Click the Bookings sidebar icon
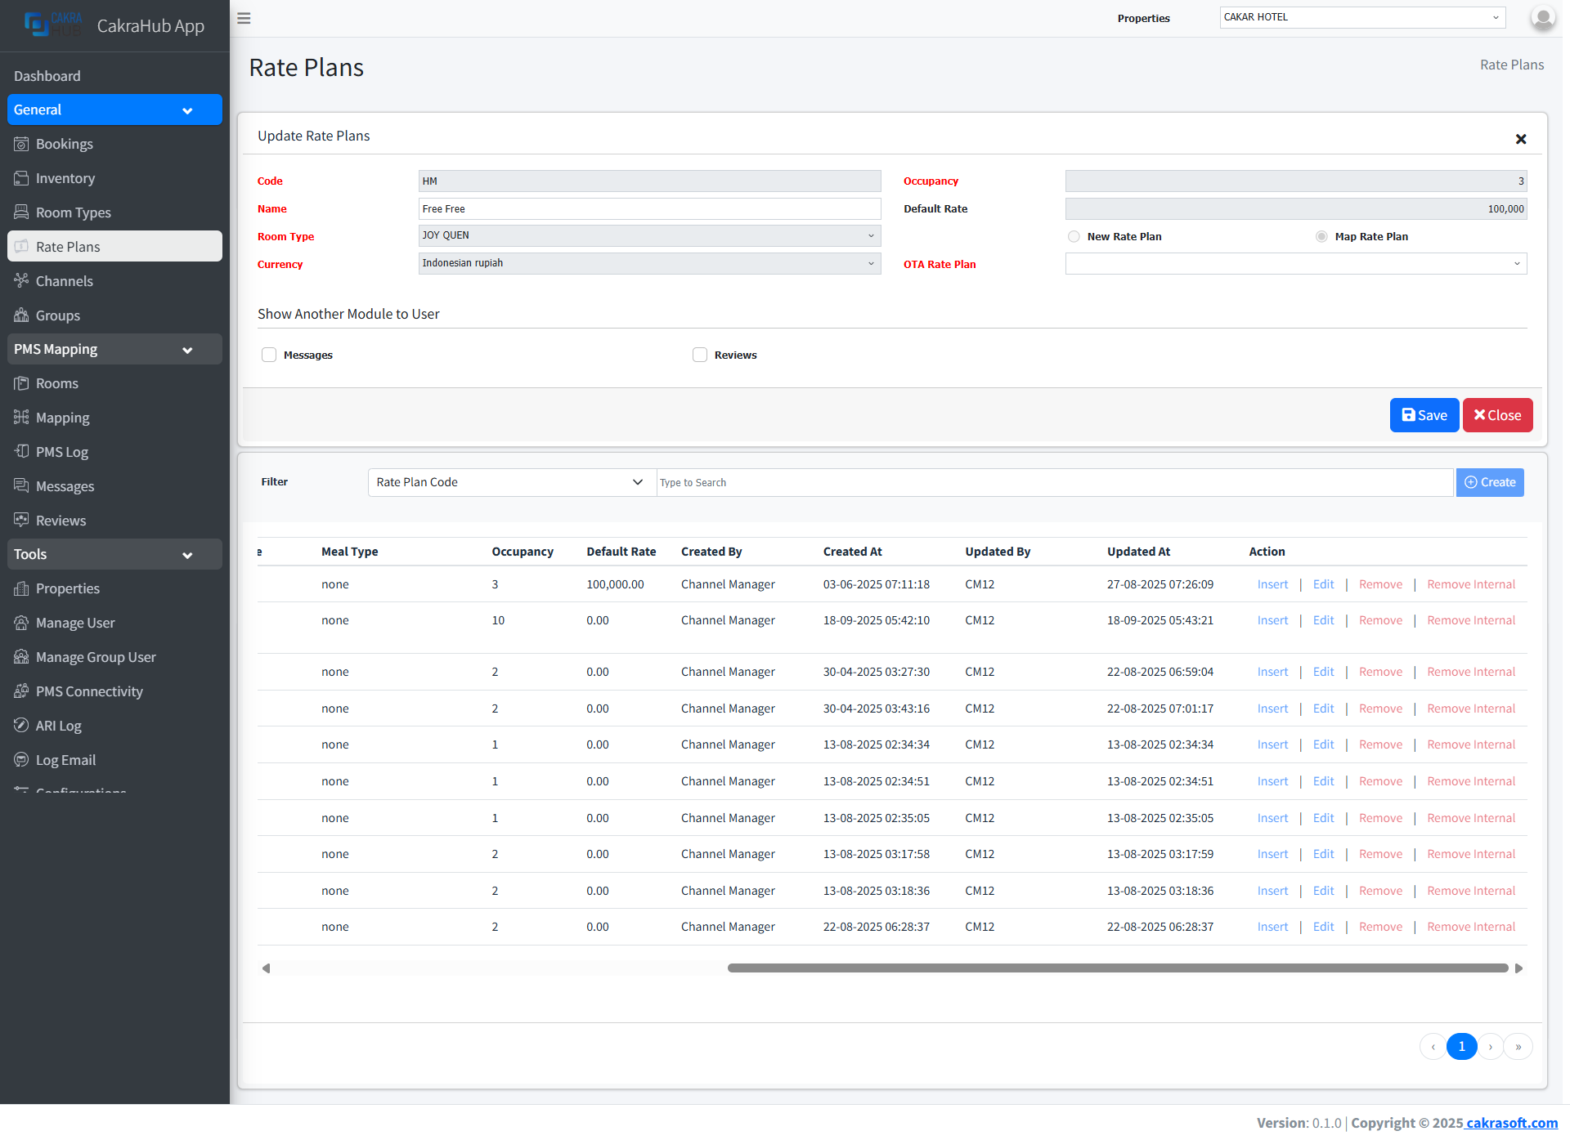 (x=21, y=144)
